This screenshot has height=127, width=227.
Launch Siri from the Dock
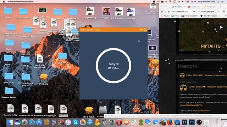(17, 122)
